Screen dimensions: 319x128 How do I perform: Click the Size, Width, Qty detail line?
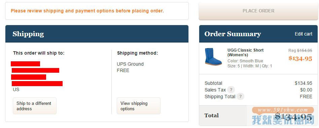point(250,66)
